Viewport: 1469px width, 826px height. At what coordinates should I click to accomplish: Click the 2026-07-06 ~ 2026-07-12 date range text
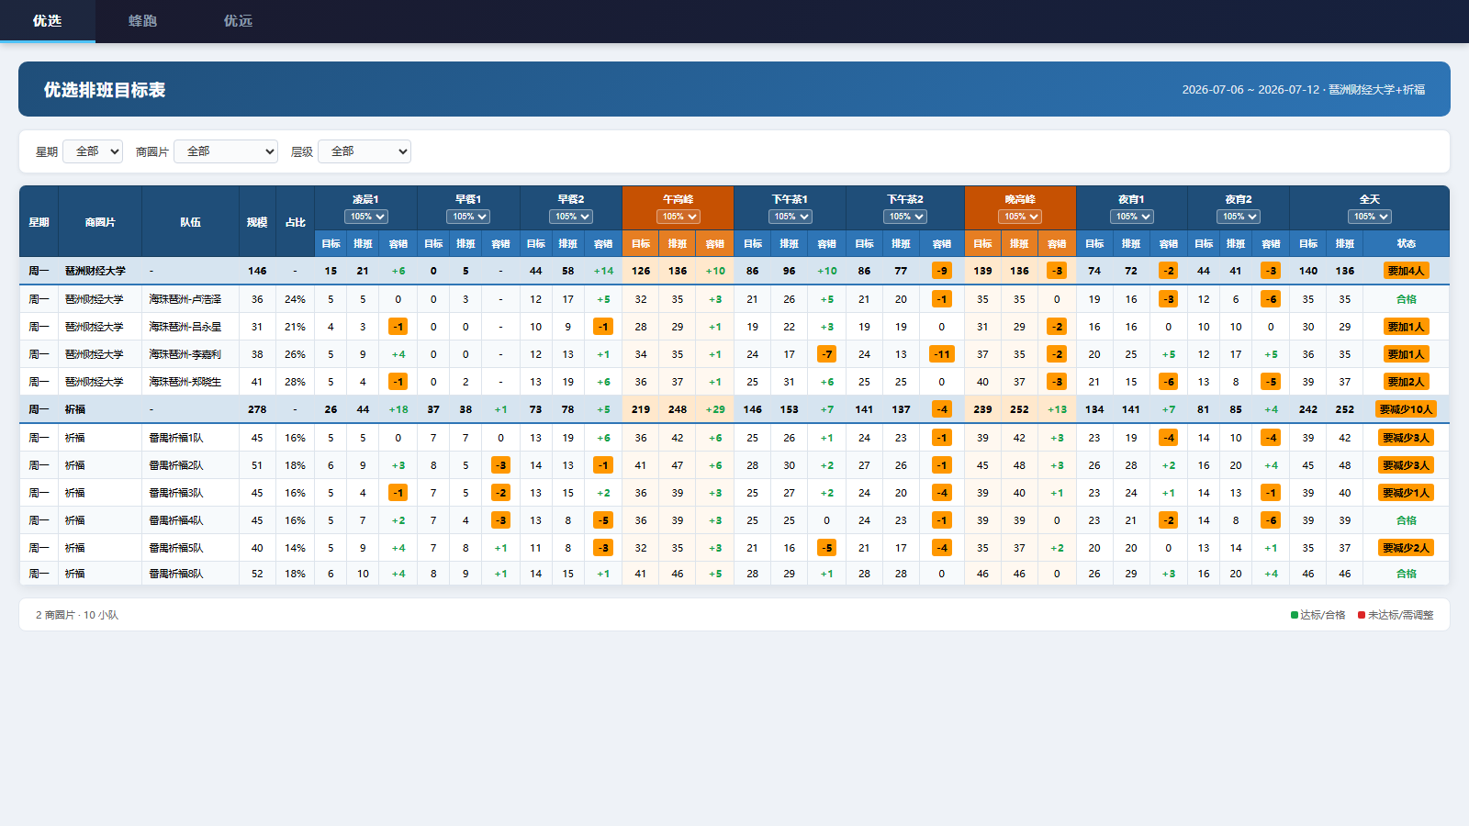point(1250,90)
